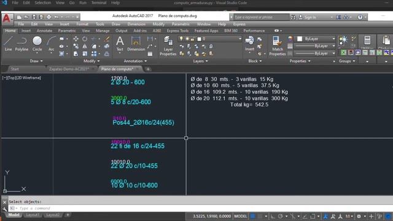Click Sign In button
The height and width of the screenshot is (221, 393).
(310, 17)
